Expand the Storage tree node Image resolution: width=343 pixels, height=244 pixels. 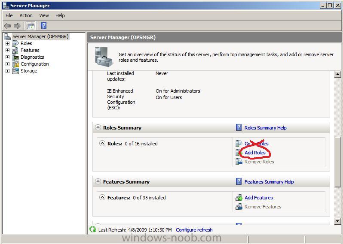point(7,71)
